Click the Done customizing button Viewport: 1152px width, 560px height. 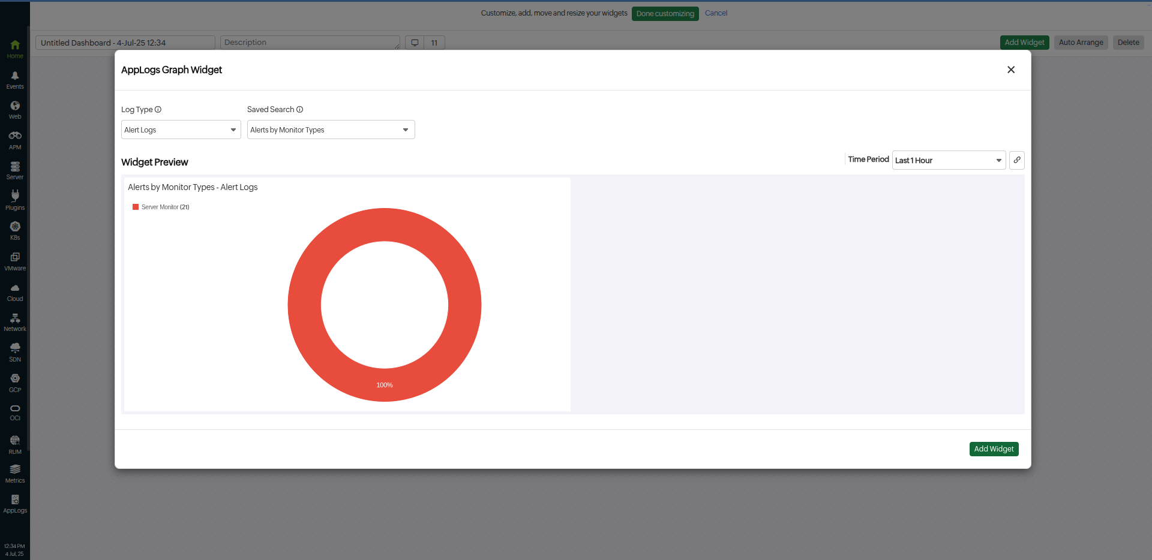point(665,14)
